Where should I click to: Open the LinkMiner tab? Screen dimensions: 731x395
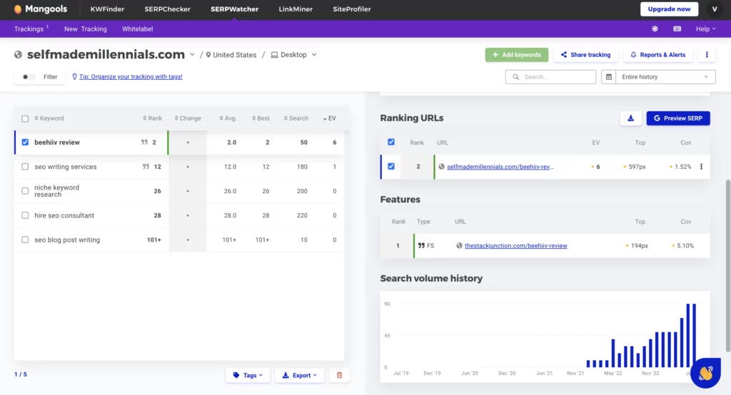[x=296, y=9]
